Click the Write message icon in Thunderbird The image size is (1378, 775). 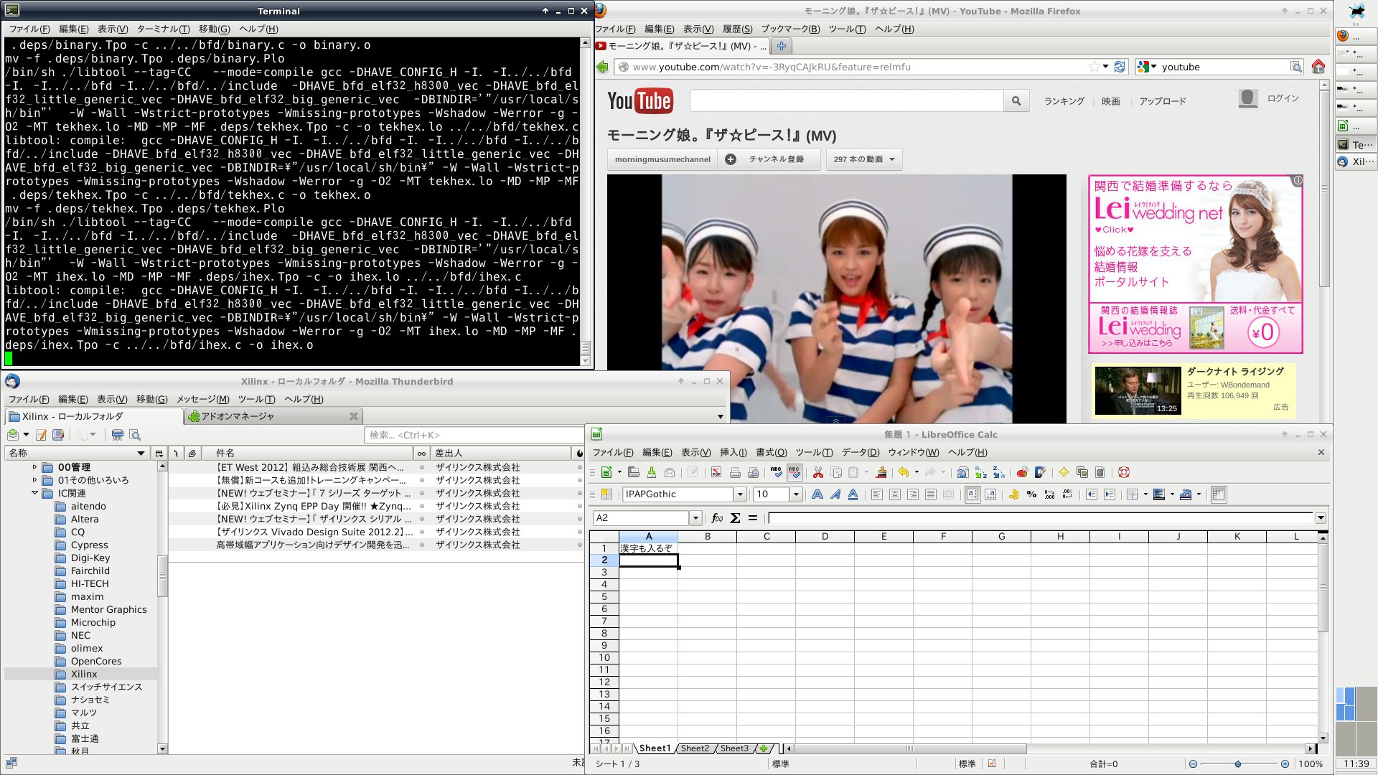click(x=41, y=435)
